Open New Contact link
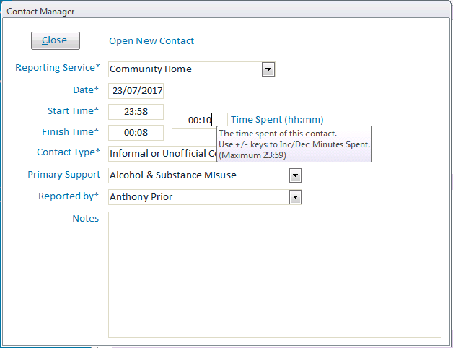This screenshot has height=348, width=453. (x=151, y=41)
